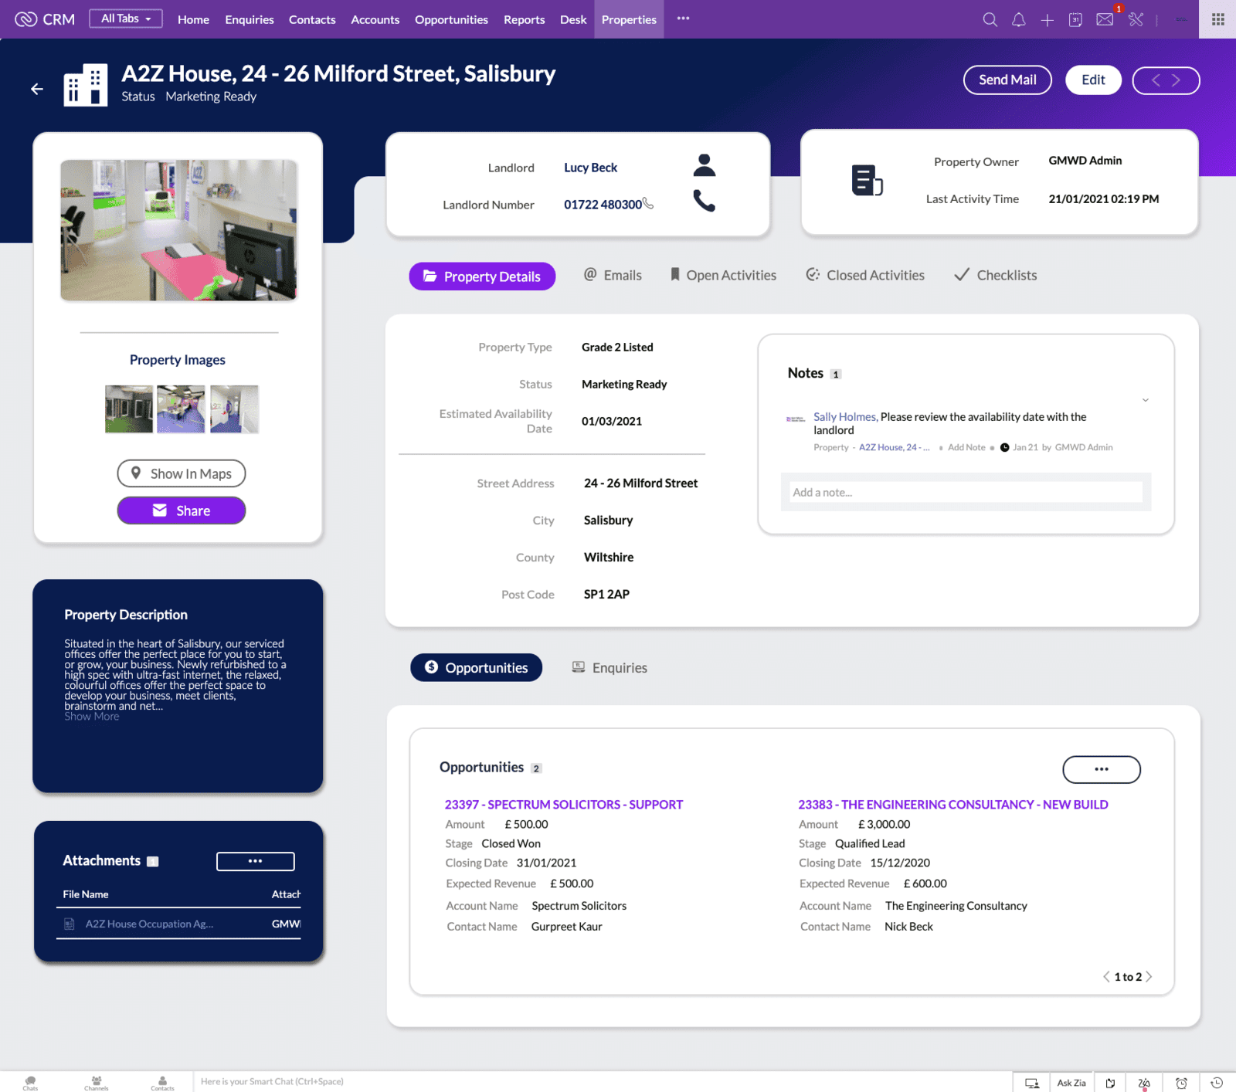This screenshot has height=1092, width=1236.
Task: Open the Lucy Beck landlord link
Action: point(590,168)
